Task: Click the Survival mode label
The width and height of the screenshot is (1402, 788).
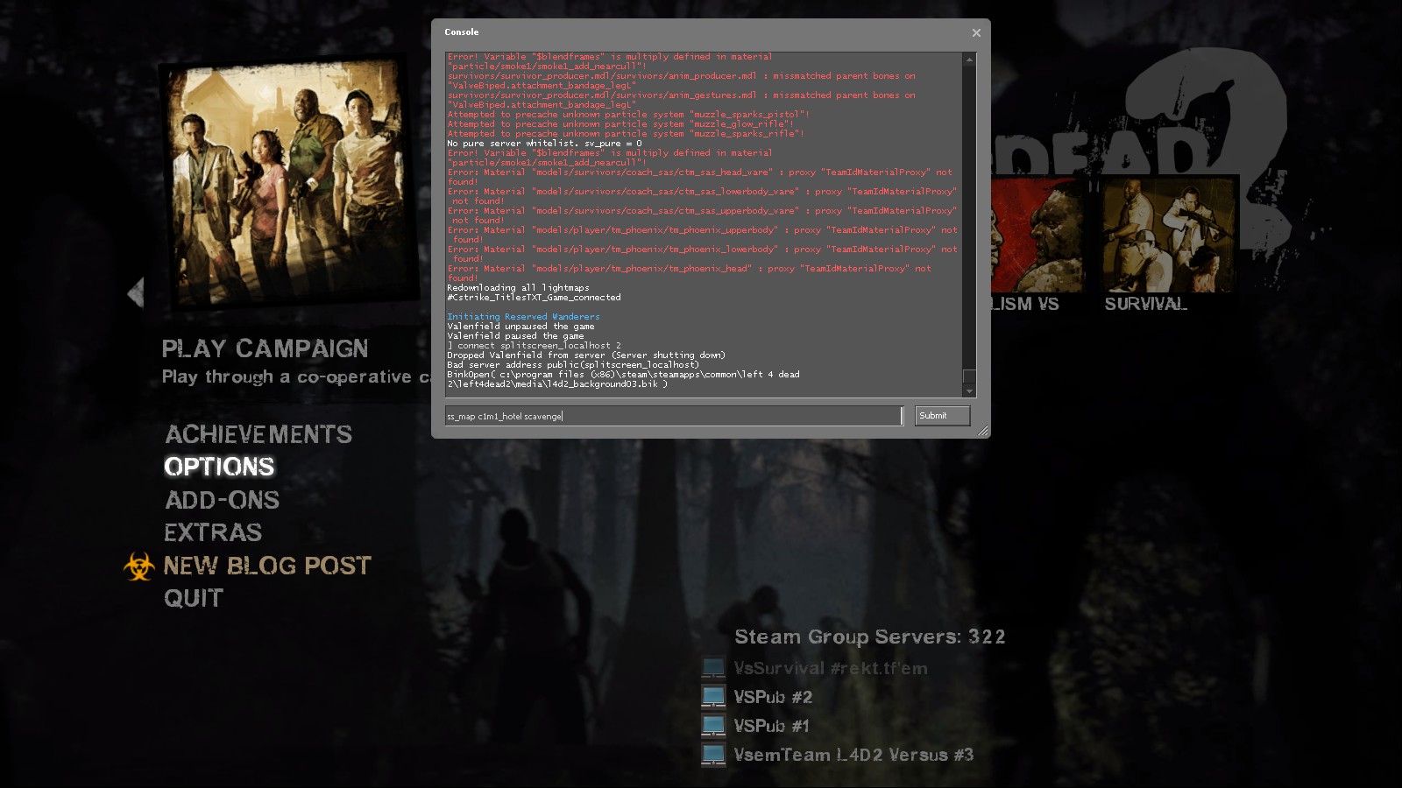Action: (1145, 304)
